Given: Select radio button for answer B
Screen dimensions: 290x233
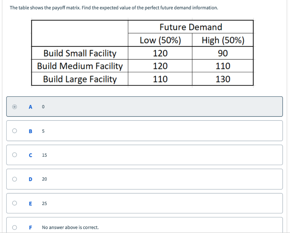Looking at the screenshot, I should tap(14, 131).
